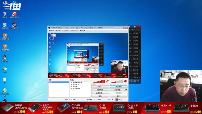Click the 拳霸N1-G joystick ad at ¥178
Screen dimensions: 202x114
[158, 108]
